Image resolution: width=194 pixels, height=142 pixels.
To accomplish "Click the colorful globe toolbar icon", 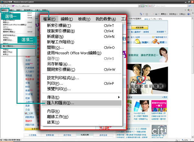I will 189,10.
